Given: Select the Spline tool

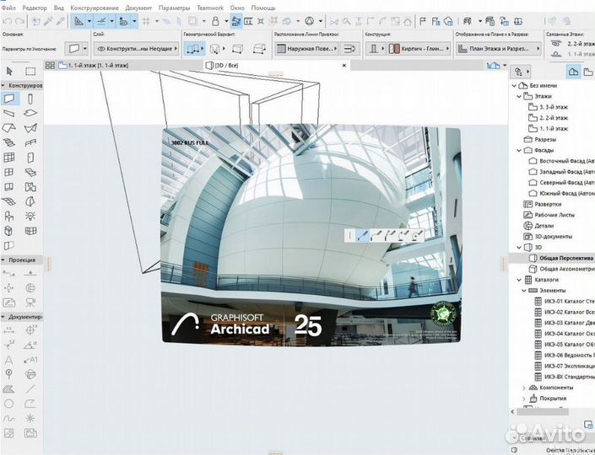Looking at the screenshot, I should (x=9, y=418).
